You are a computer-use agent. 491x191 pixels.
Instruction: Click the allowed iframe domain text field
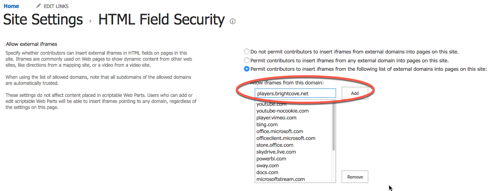[x=295, y=93]
